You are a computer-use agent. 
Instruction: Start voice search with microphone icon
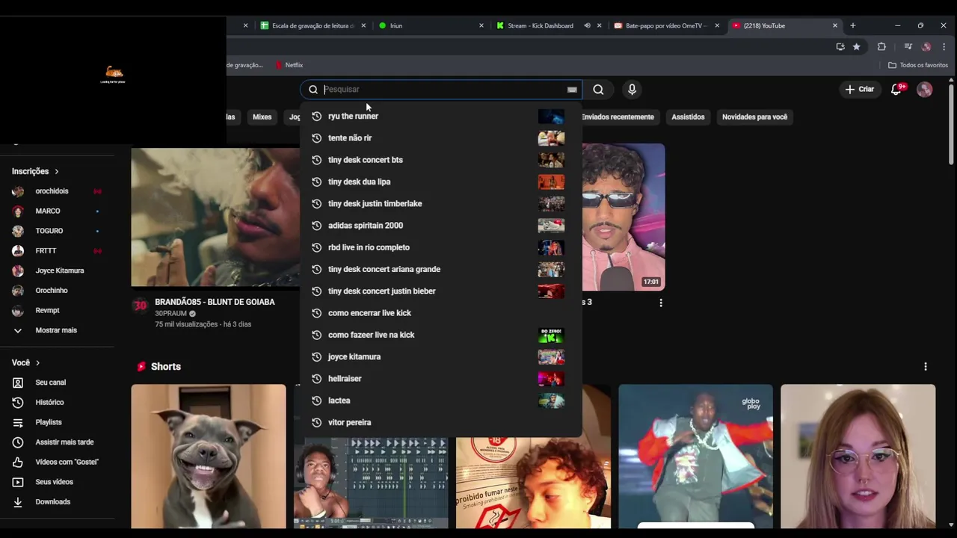click(632, 90)
